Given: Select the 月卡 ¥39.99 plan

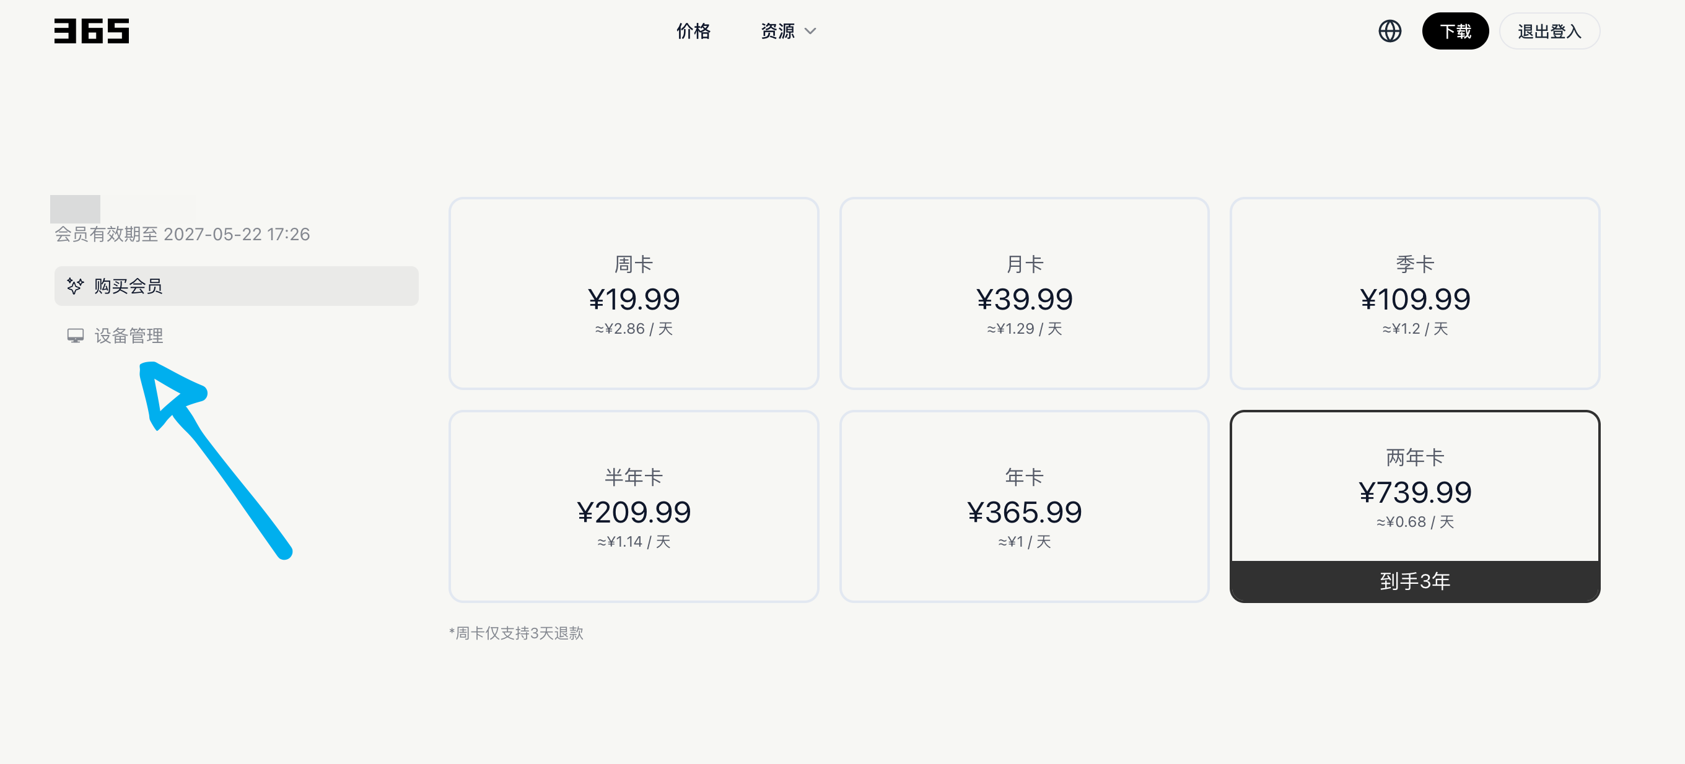Looking at the screenshot, I should 1023,293.
